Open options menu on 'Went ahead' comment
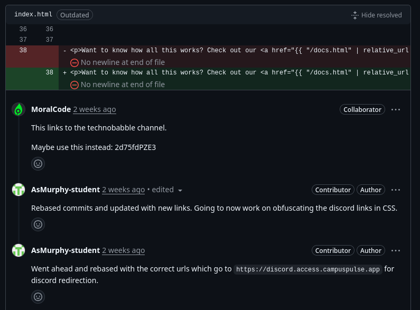The height and width of the screenshot is (310, 420). (396, 250)
